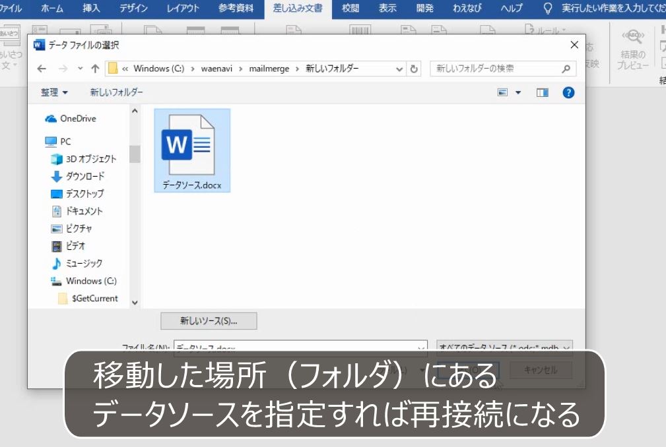Click the lightbulb Tell Me icon

547,9
